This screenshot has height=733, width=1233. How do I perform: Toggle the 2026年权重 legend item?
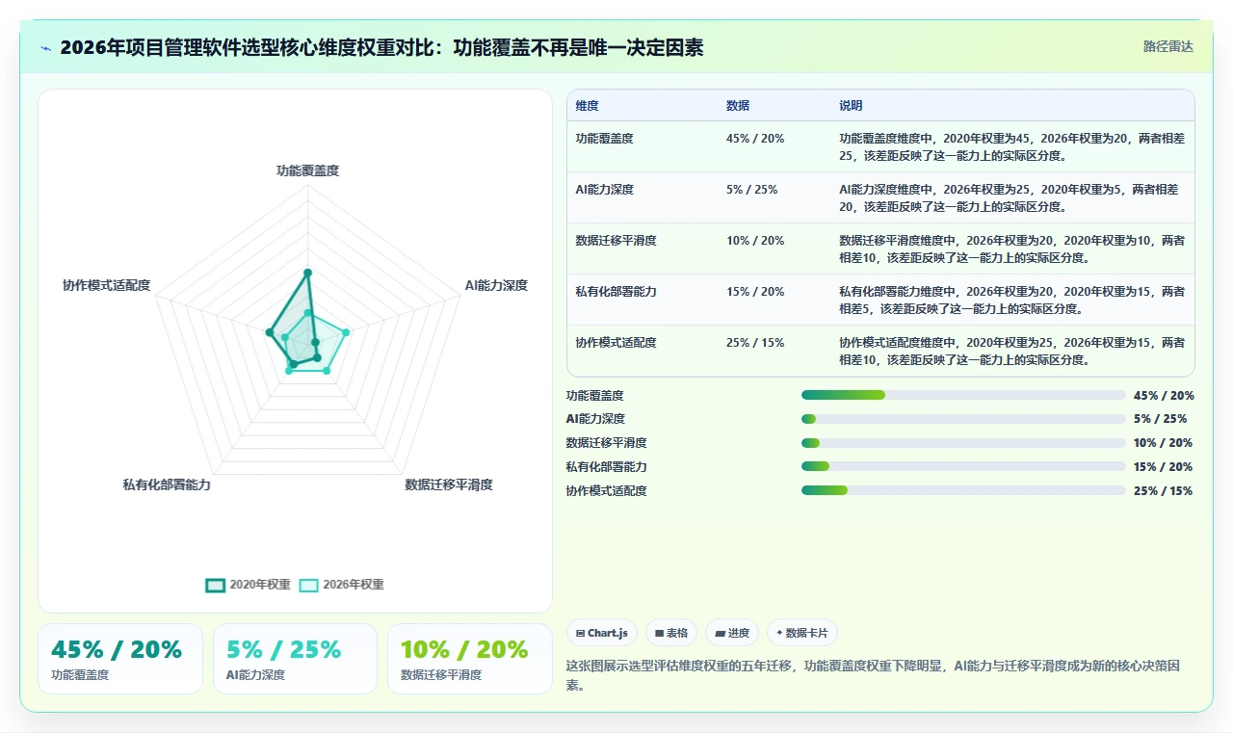pos(341,585)
